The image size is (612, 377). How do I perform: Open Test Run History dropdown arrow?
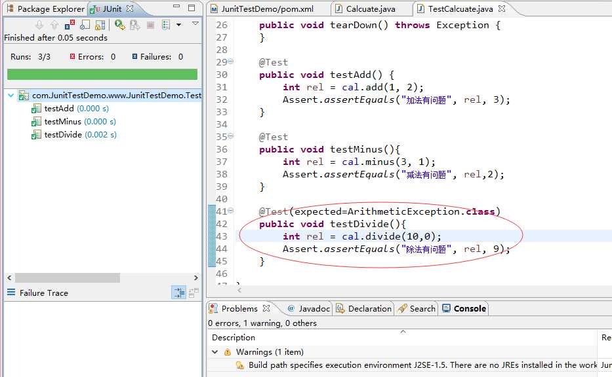(x=179, y=25)
